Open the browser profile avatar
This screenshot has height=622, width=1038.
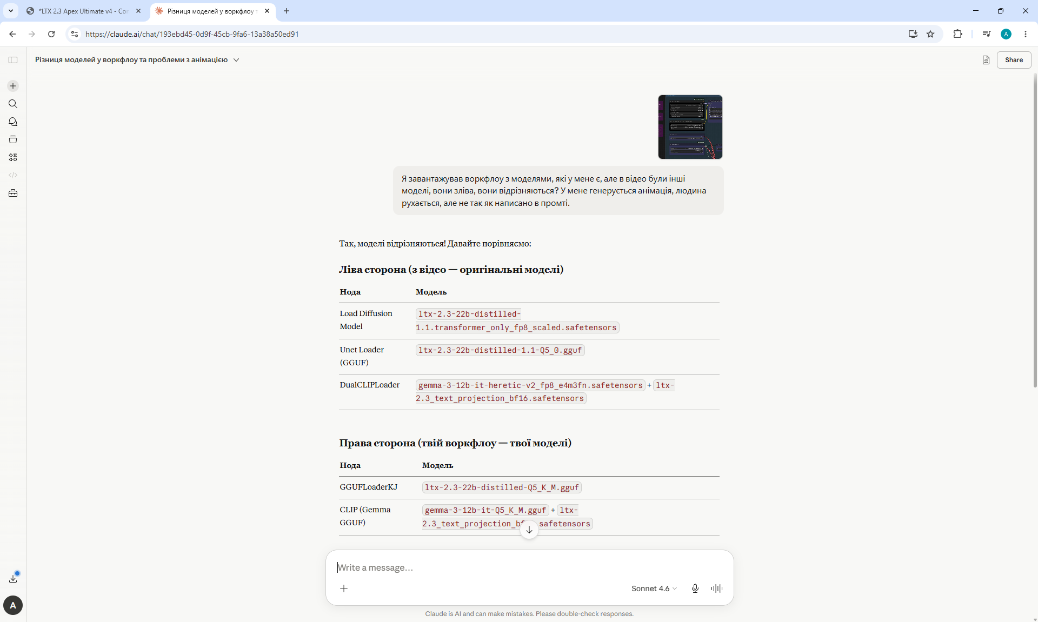coord(1006,34)
